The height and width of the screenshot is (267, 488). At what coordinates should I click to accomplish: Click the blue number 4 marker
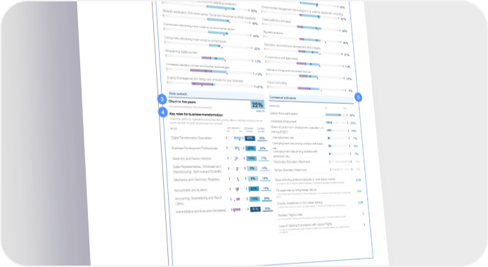pyautogui.click(x=162, y=112)
